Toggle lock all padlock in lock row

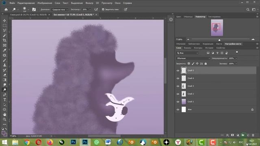click(x=206, y=64)
